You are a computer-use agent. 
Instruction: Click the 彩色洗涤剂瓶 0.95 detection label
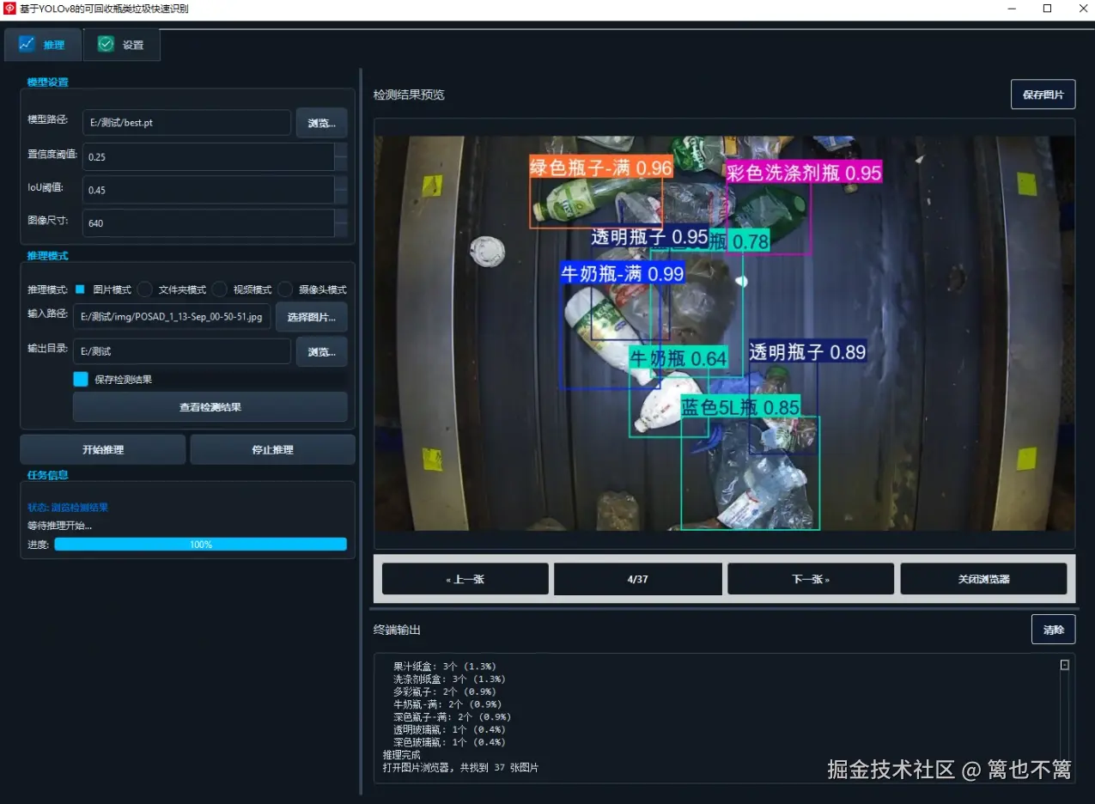[x=804, y=173]
